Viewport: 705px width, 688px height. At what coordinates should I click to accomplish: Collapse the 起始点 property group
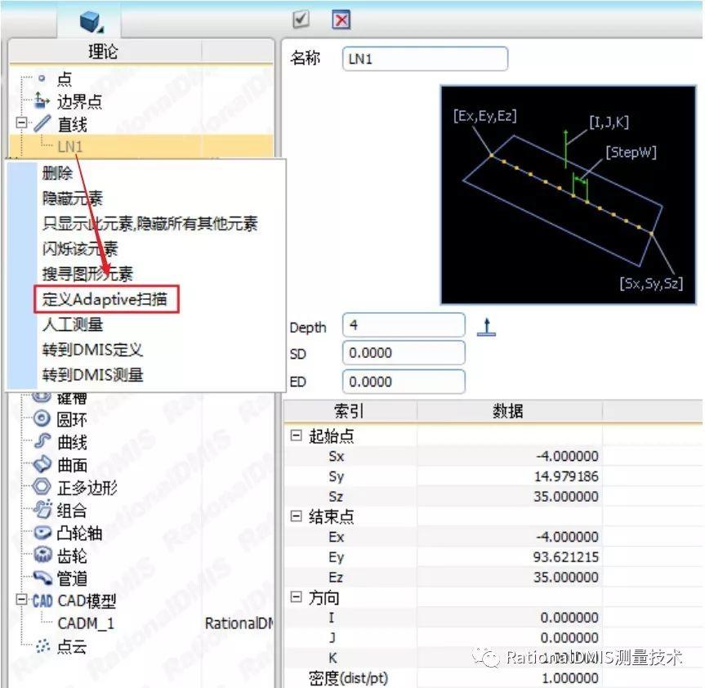coord(296,436)
